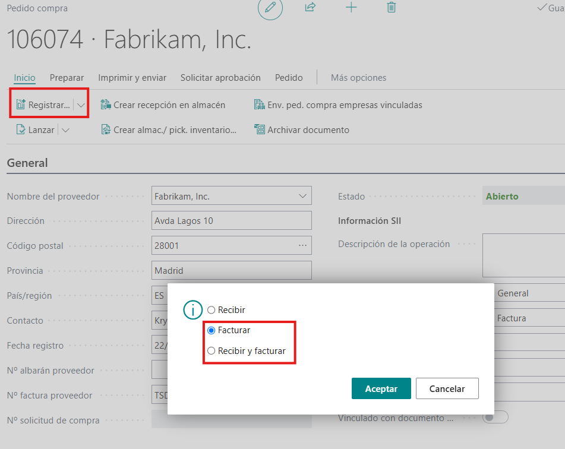The image size is (565, 449).
Task: Open the Código postal lookup ellipsis
Action: click(x=302, y=245)
